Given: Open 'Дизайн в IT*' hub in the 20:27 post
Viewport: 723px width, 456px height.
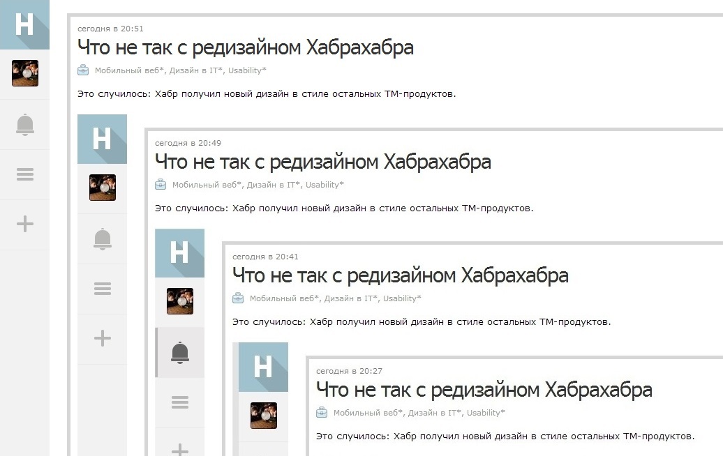Looking at the screenshot, I should pyautogui.click(x=435, y=413).
